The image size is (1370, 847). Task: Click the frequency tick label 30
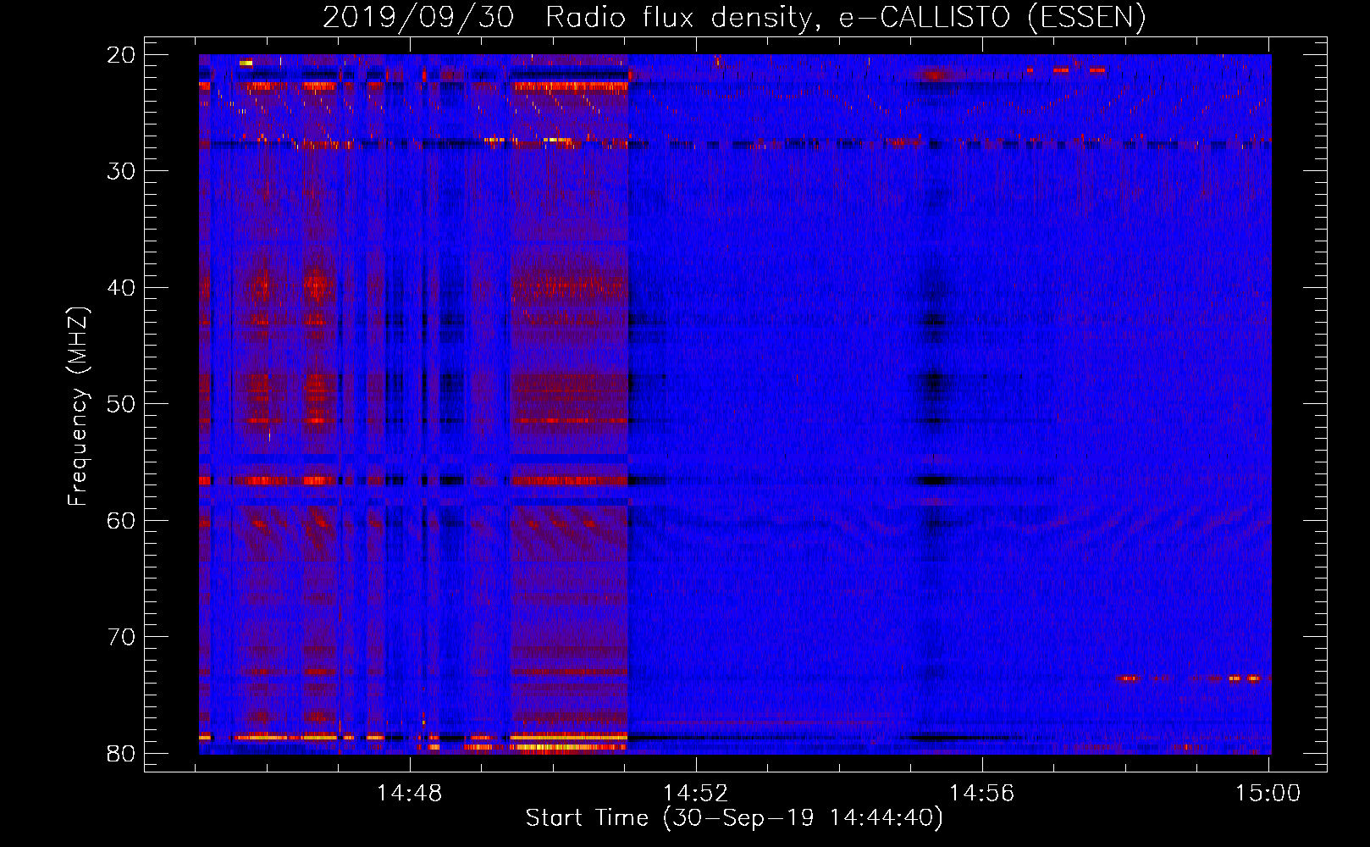pos(121,171)
